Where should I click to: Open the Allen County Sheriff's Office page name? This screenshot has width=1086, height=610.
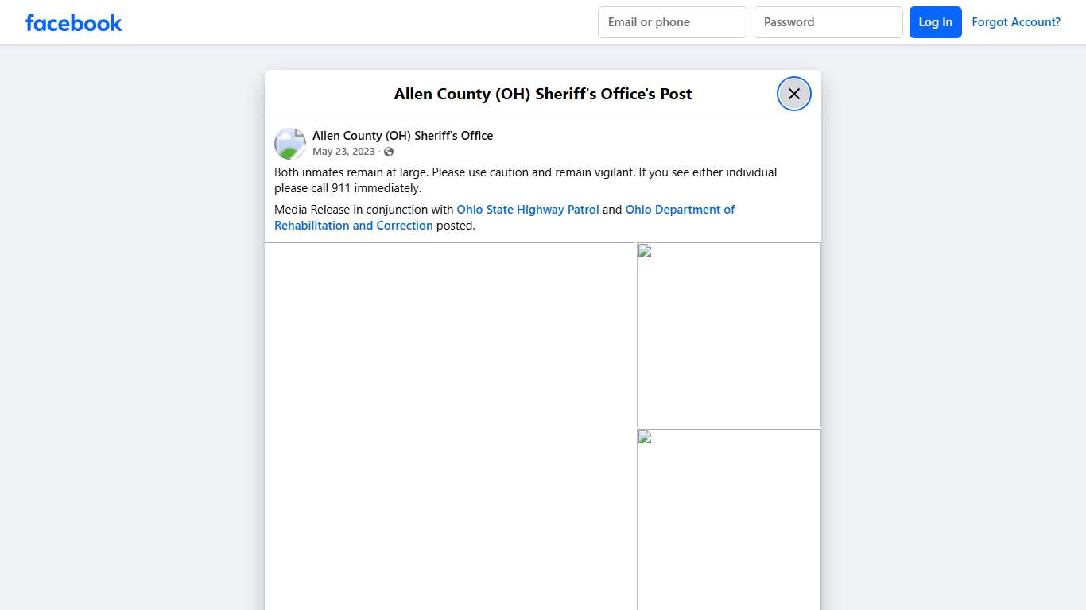(x=402, y=136)
